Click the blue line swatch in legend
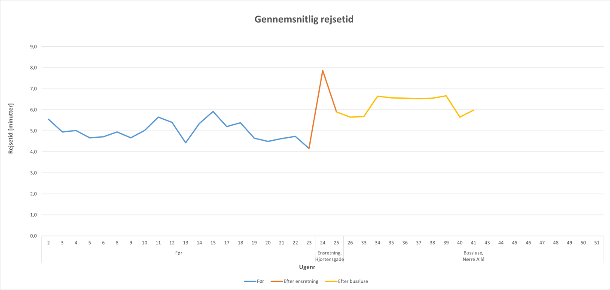 point(250,281)
